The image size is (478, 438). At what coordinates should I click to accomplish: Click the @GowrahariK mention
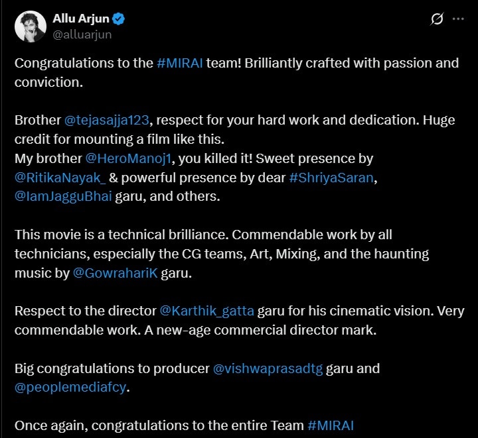[115, 274]
